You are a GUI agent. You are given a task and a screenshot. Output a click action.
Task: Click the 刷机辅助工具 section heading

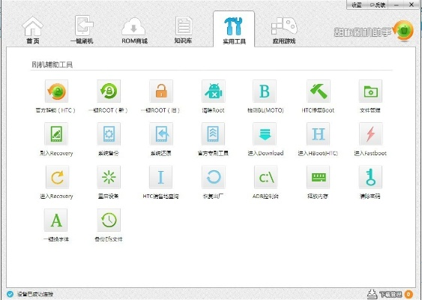52,64
